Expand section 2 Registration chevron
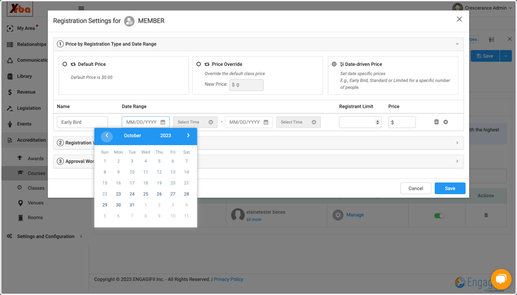The height and width of the screenshot is (295, 517). [x=457, y=143]
